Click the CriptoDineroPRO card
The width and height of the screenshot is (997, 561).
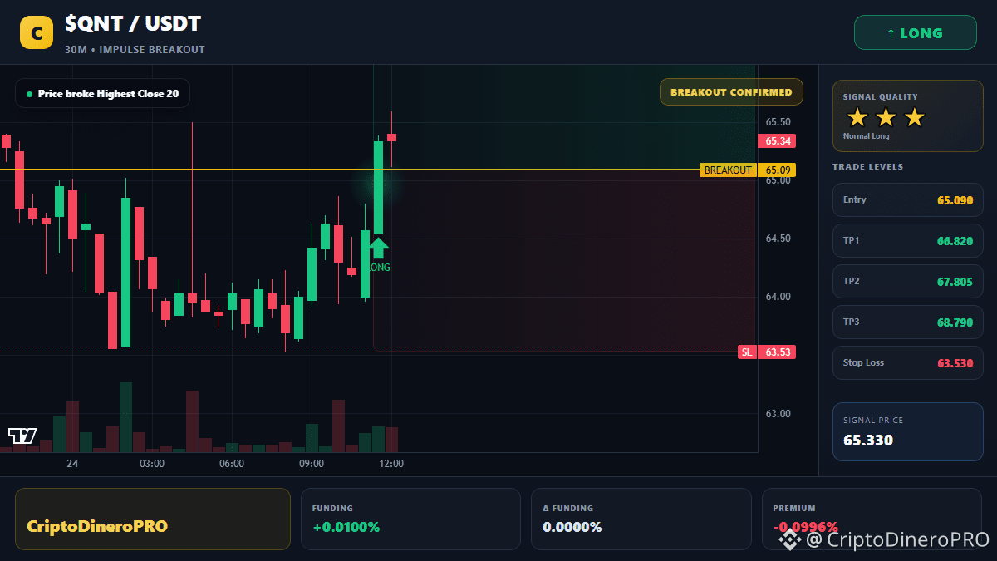[x=153, y=519]
